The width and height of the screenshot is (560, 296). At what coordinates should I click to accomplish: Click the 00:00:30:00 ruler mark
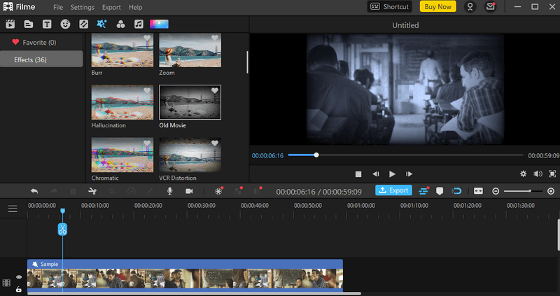(202, 205)
